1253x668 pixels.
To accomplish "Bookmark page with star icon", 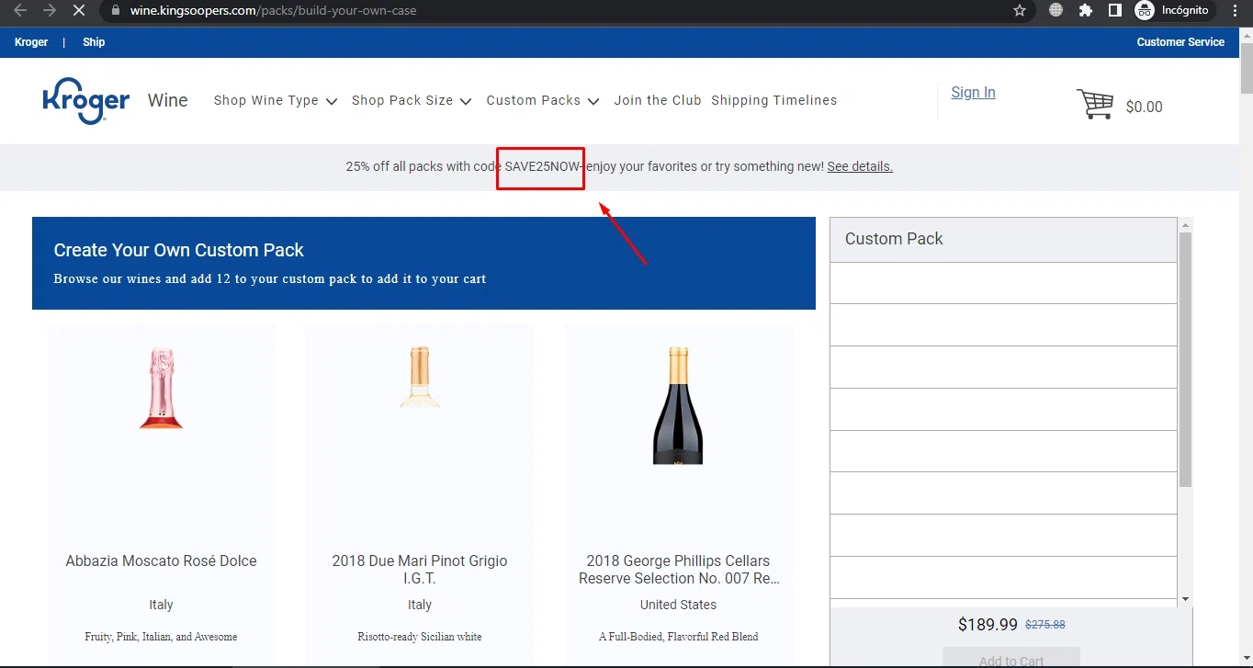I will click(x=1020, y=11).
